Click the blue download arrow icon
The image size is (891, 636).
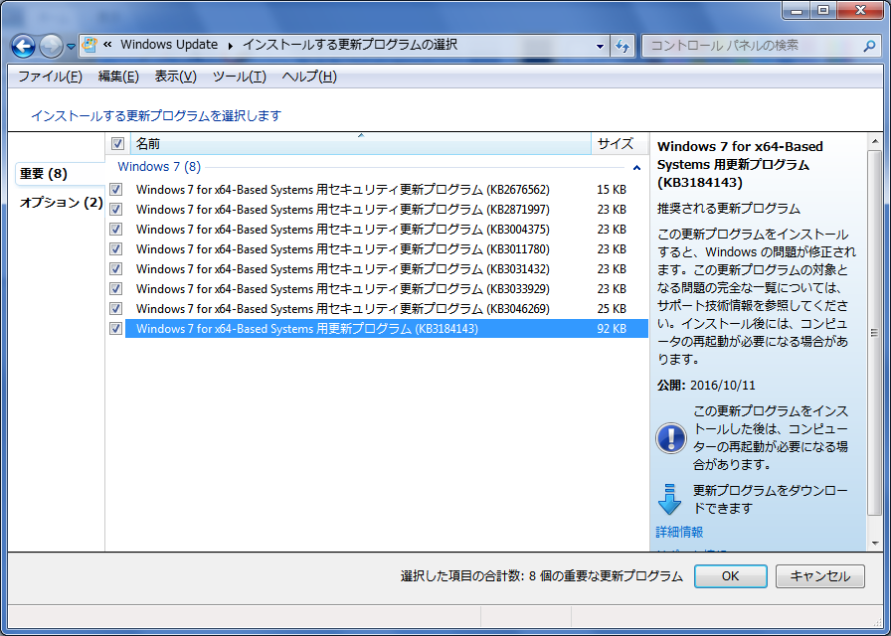(670, 499)
